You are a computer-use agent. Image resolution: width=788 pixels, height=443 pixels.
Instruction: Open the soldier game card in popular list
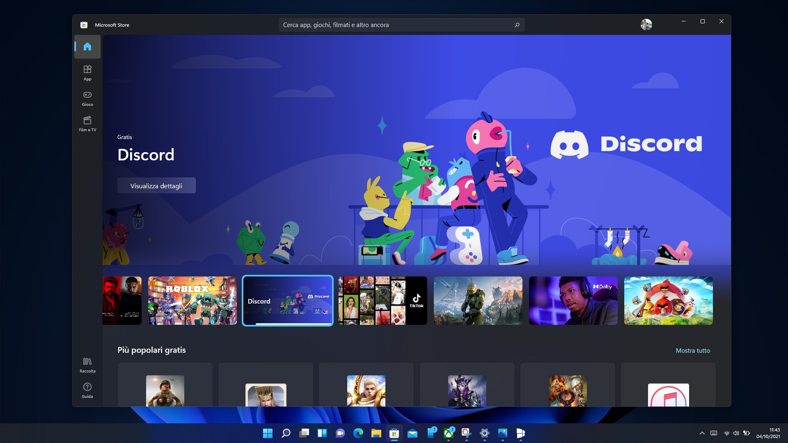pos(165,385)
